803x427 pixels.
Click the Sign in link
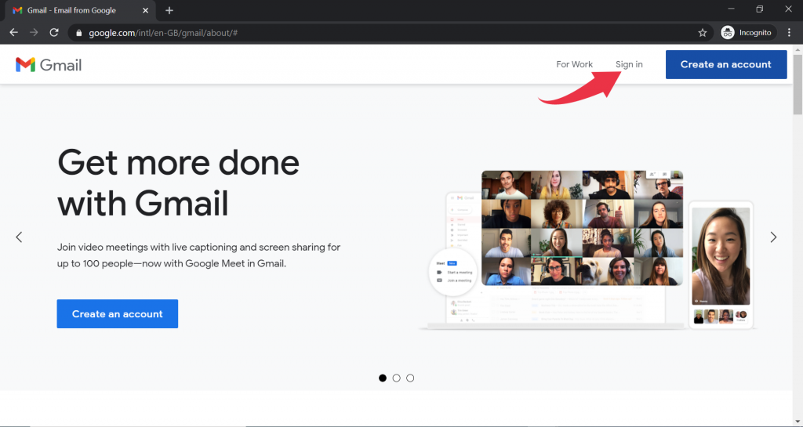click(629, 64)
